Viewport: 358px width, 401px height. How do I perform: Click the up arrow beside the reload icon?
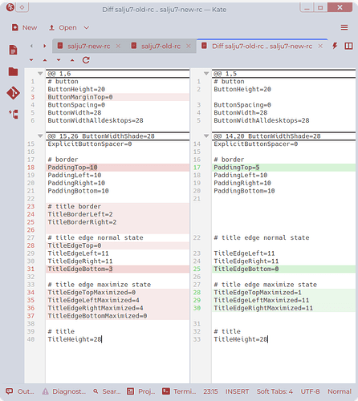tap(72, 60)
